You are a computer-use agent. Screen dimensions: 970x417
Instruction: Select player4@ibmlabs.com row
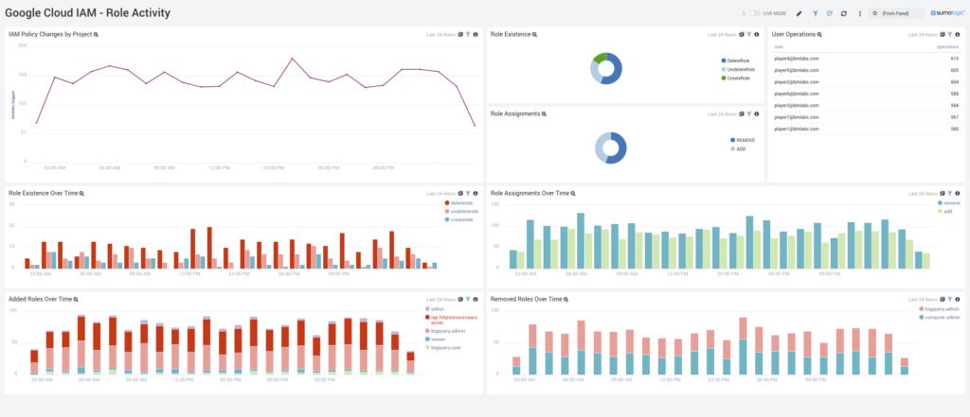click(x=866, y=59)
